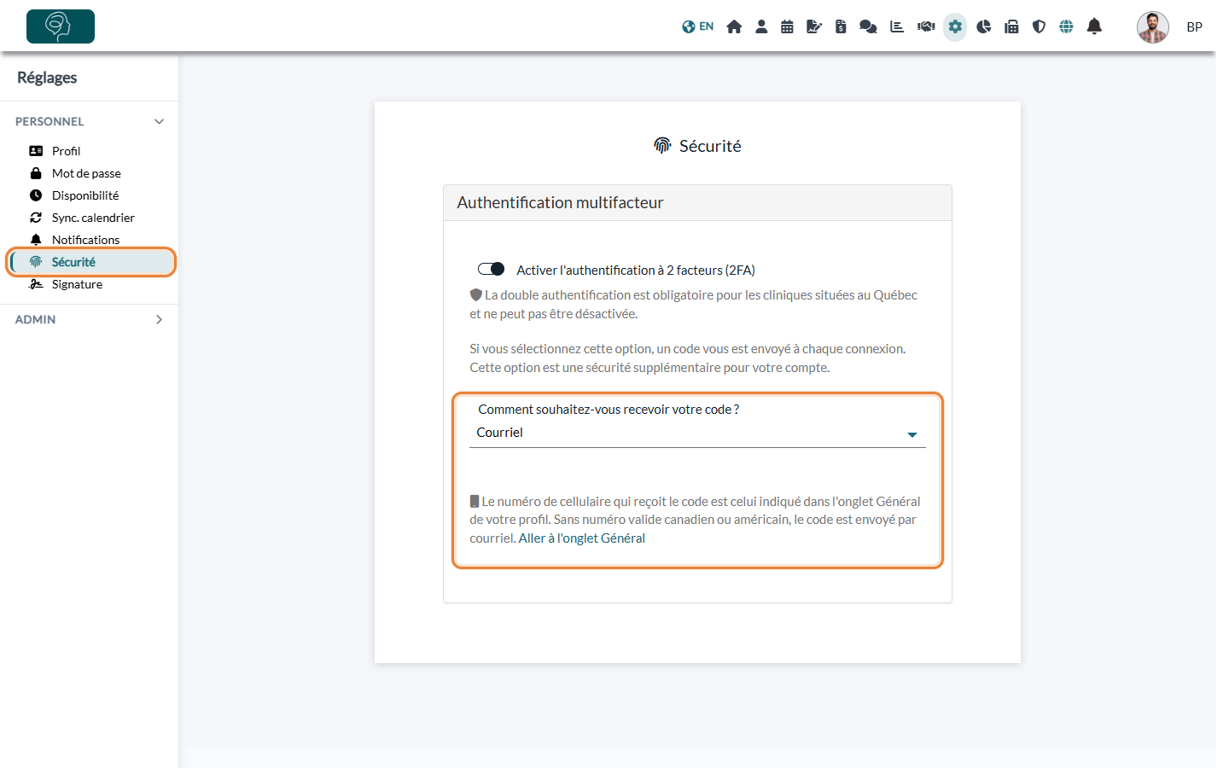
Task: Open the handshake icon
Action: click(x=926, y=26)
